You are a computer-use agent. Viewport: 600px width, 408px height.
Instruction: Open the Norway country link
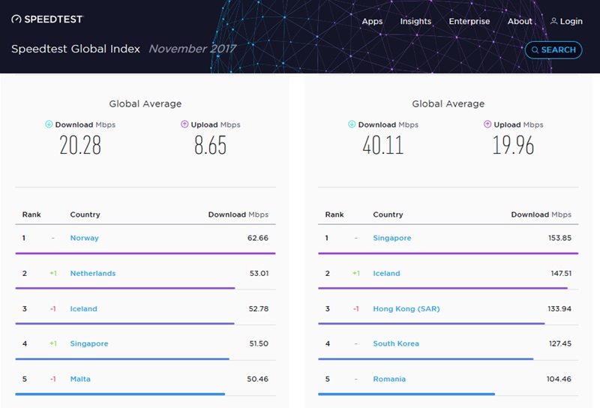[x=85, y=238]
